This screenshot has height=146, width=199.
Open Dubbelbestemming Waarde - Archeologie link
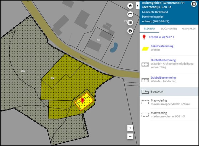click(163, 60)
